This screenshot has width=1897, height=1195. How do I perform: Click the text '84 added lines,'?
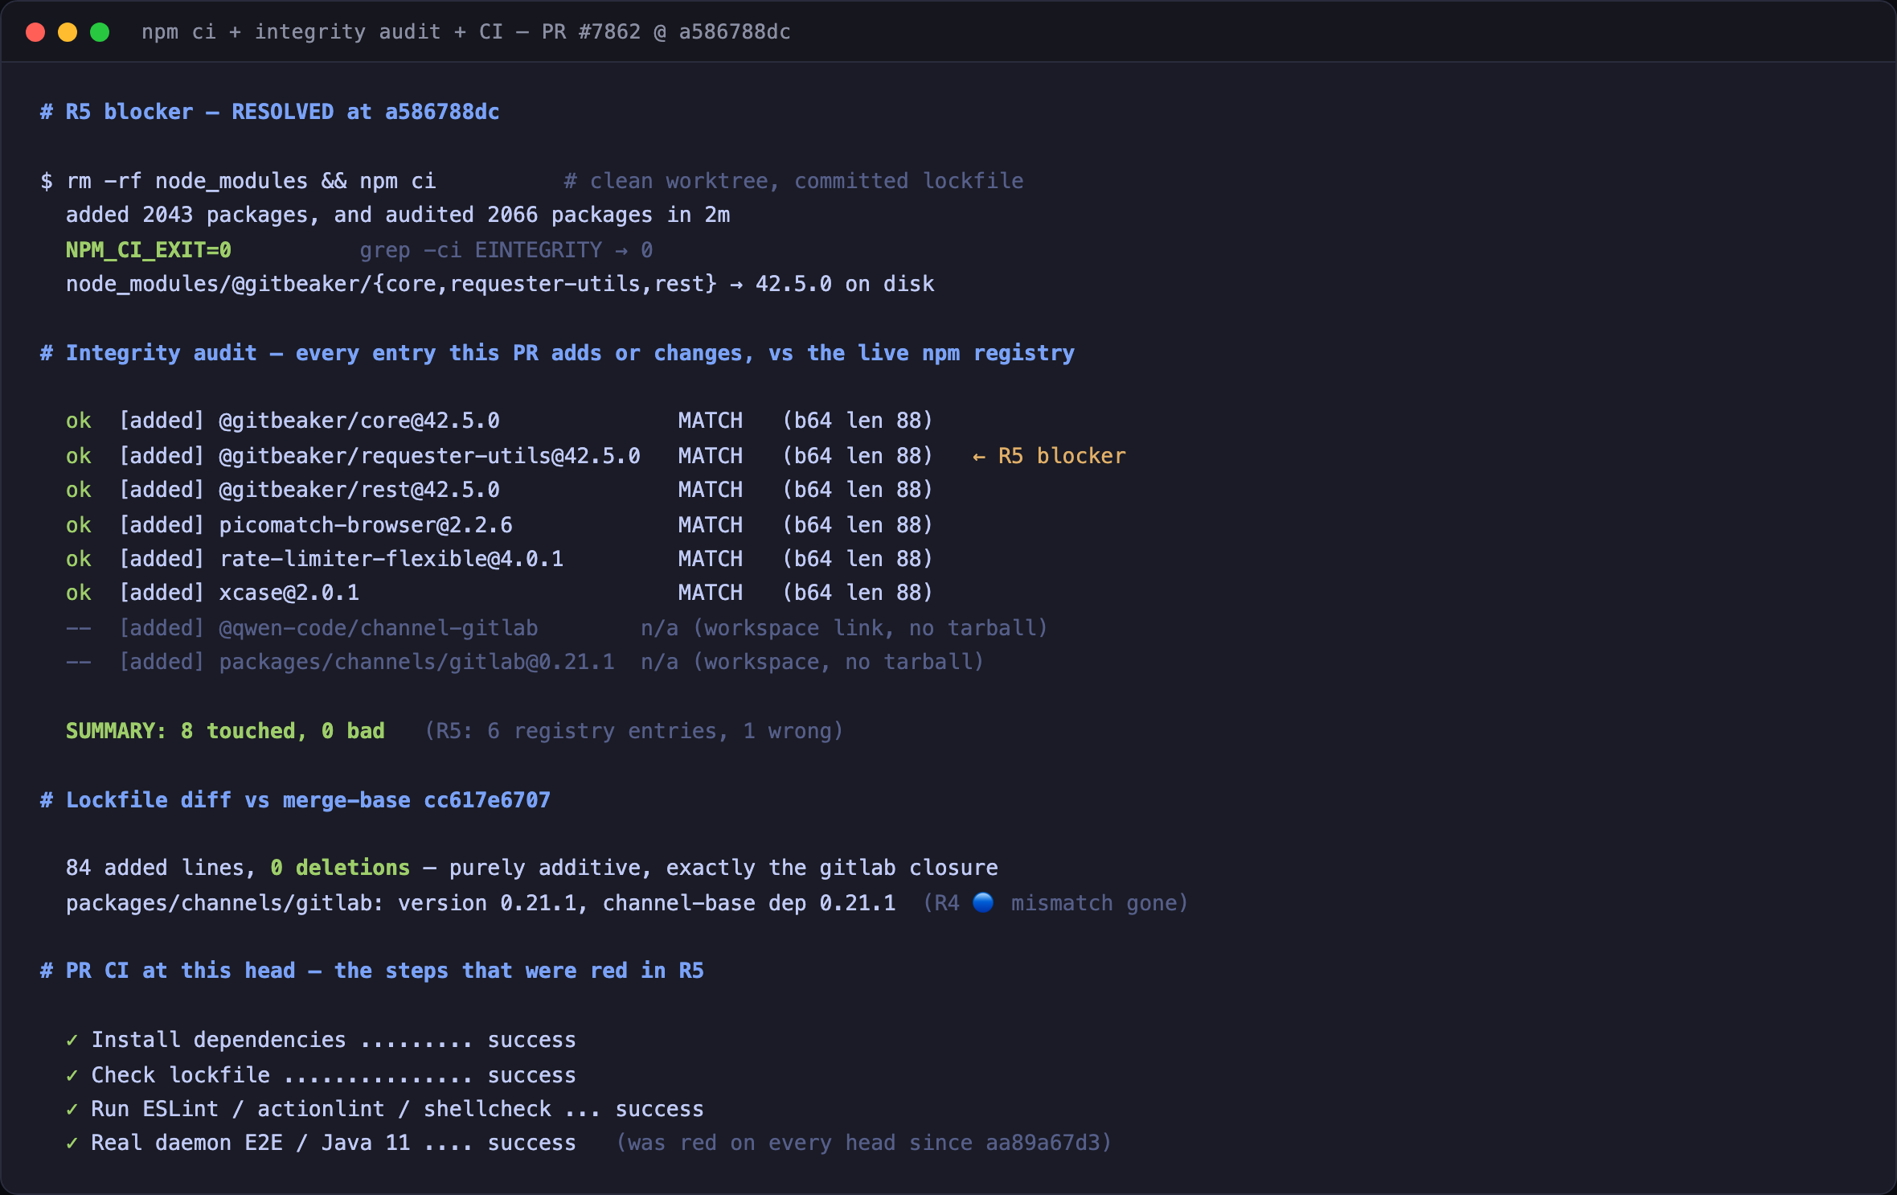(x=161, y=868)
